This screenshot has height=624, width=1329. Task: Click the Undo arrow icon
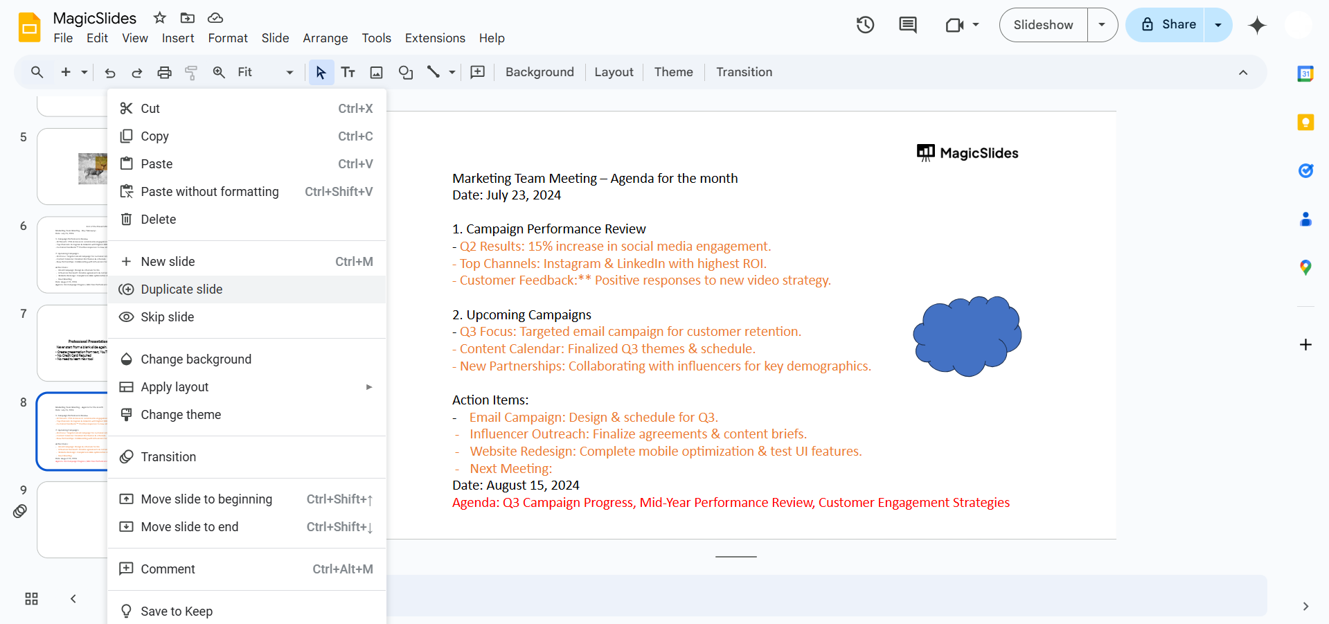[x=109, y=72]
